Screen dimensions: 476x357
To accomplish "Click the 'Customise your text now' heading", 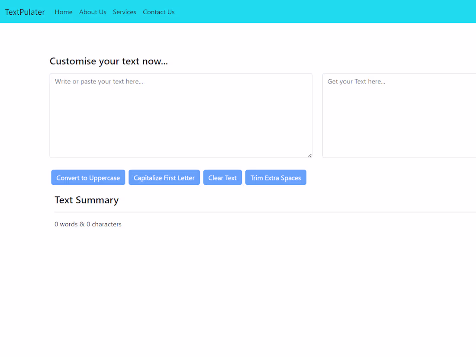I will (x=109, y=61).
